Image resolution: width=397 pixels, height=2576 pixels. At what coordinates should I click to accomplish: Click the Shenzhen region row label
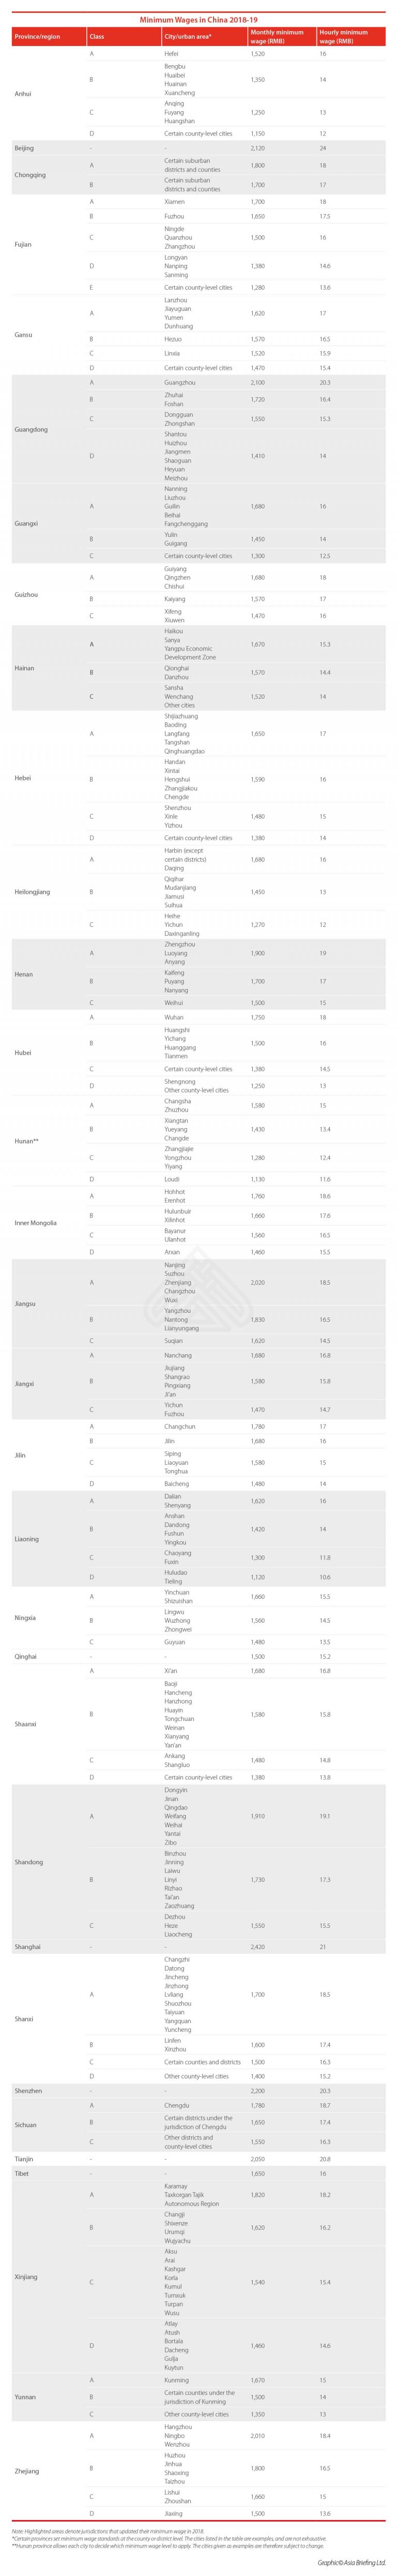click(28, 2090)
